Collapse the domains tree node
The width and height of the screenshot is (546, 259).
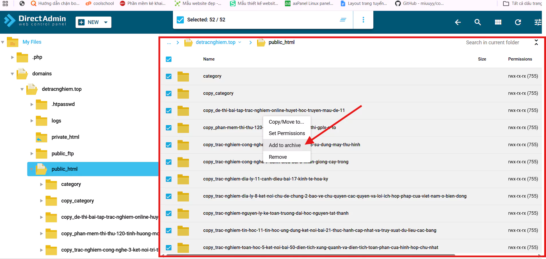[x=12, y=74]
